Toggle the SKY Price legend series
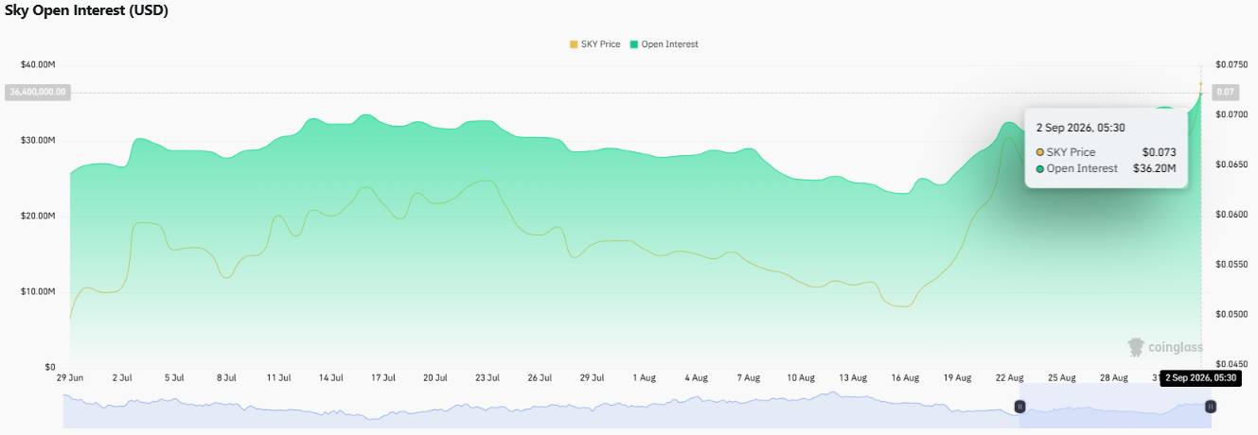Screen dimensions: 1258x435 [x=594, y=44]
